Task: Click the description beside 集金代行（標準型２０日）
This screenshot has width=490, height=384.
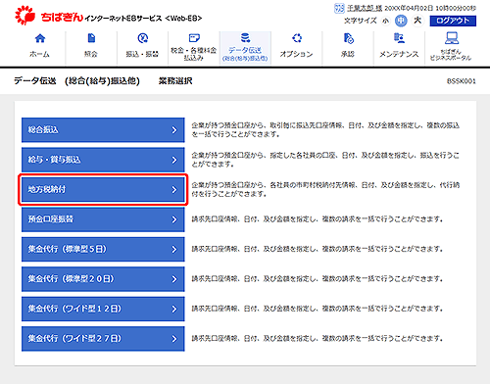Action: coord(317,278)
